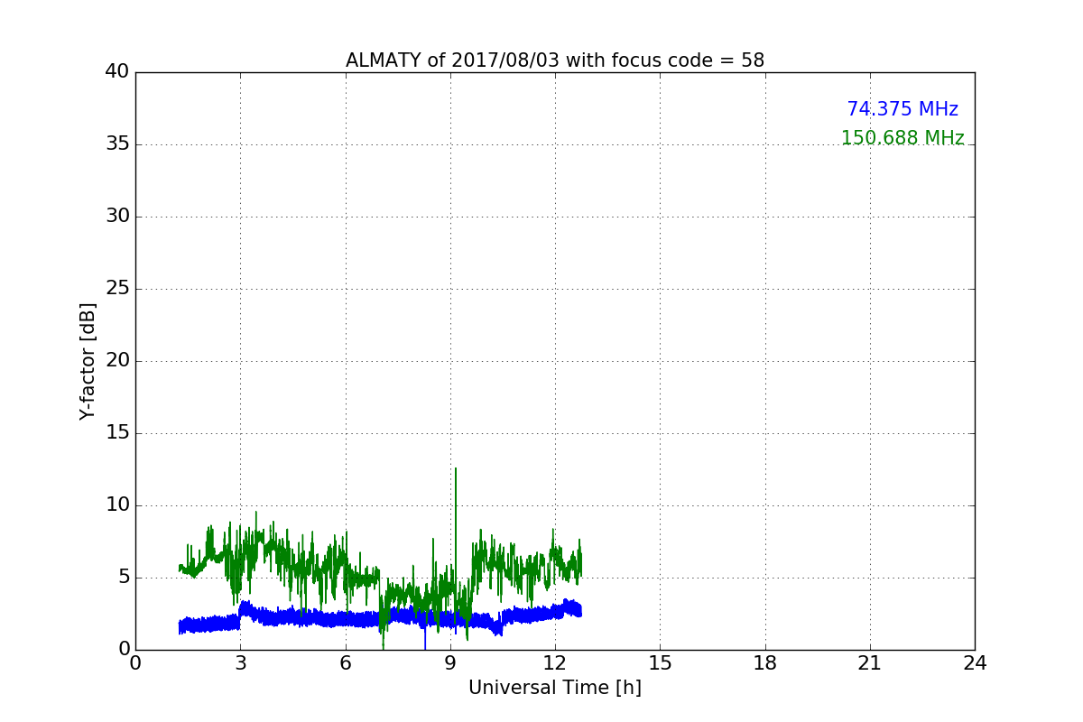
Task: Select the blue '74.375 MHz' legend label
Action: [902, 109]
